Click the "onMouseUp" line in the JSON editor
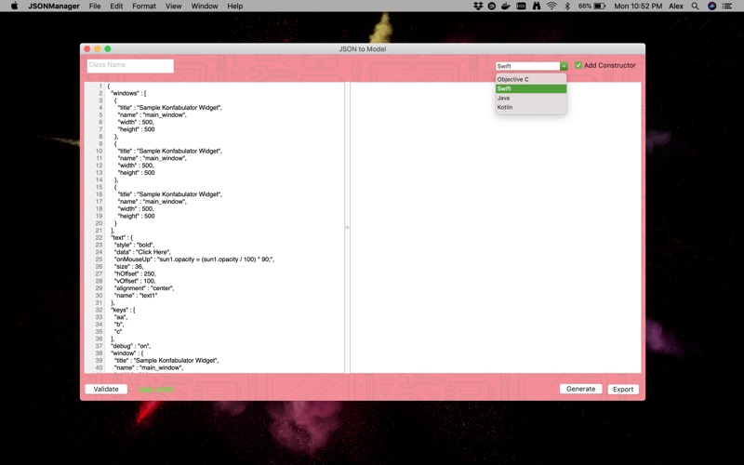The height and width of the screenshot is (465, 744). pos(194,259)
